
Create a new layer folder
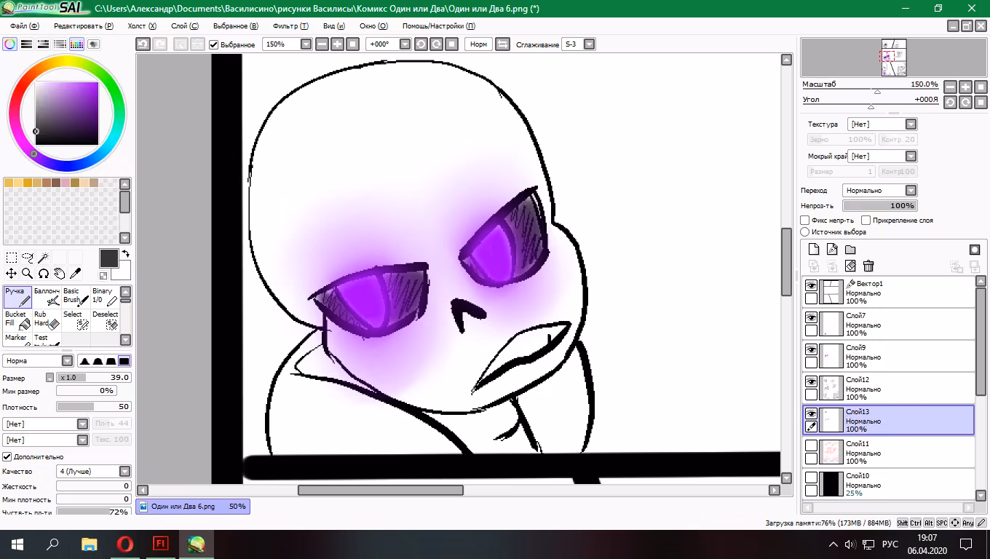click(x=850, y=250)
